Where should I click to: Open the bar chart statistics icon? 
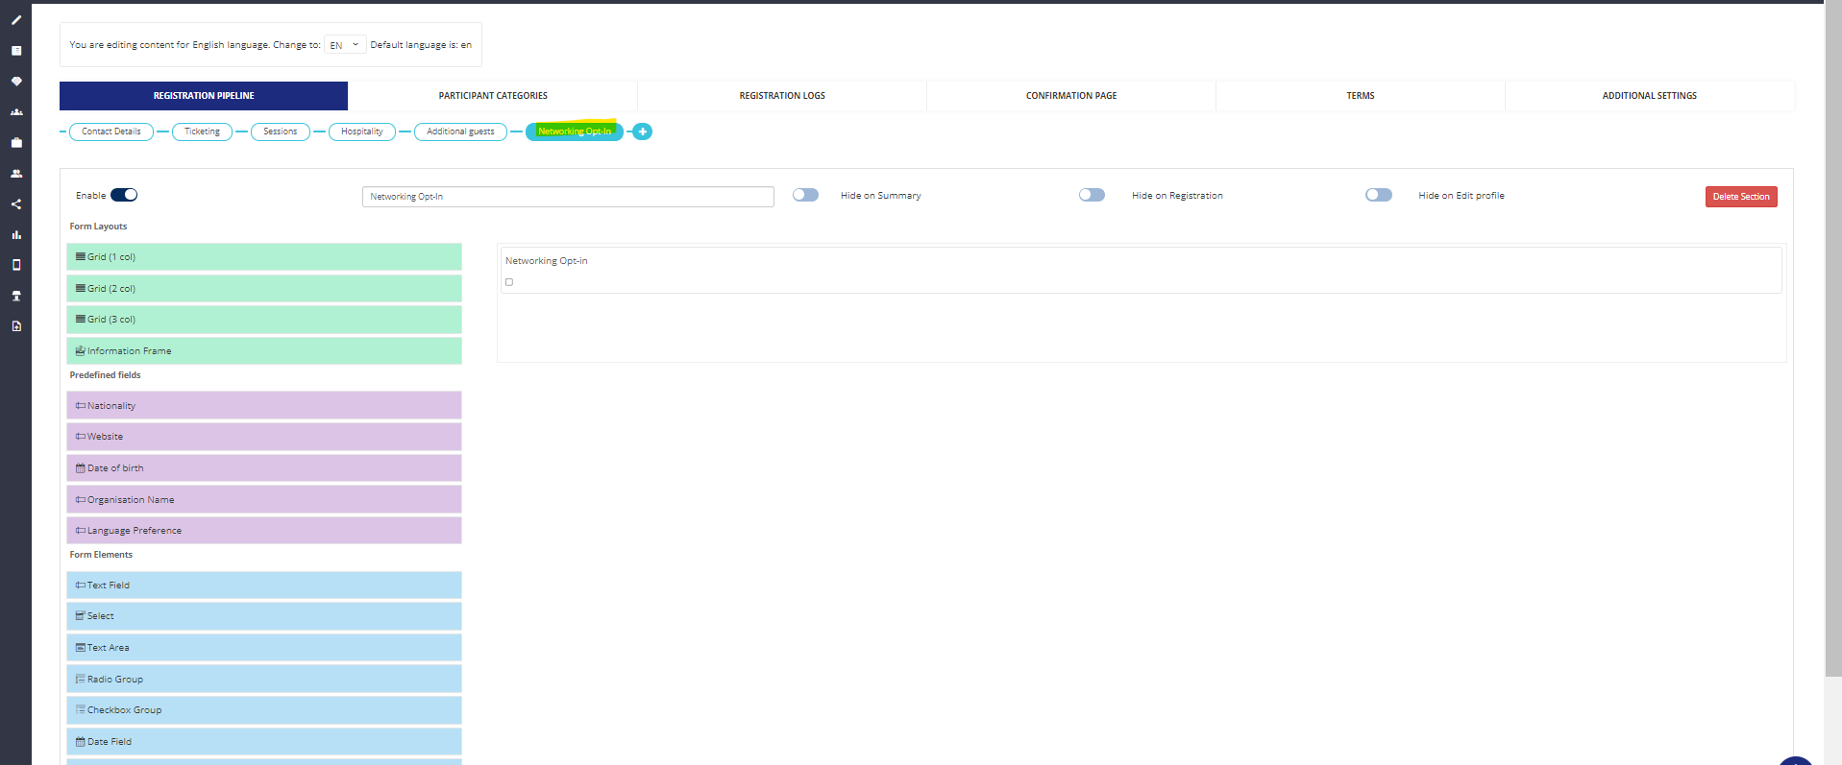point(16,235)
